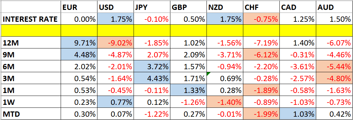Click the CAD MTD cell 1.03%
Viewport: 353px width, 120px height.
point(298,114)
